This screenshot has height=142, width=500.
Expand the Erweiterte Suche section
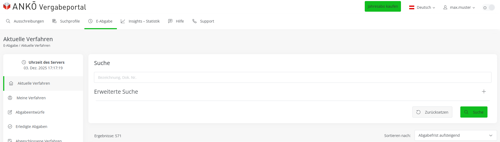pos(484,92)
